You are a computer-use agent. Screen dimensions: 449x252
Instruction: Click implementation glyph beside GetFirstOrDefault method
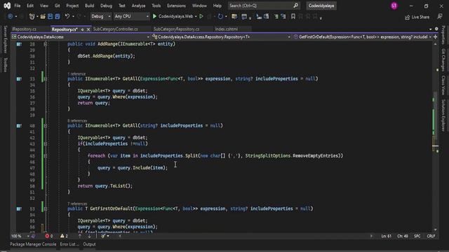click(x=19, y=209)
